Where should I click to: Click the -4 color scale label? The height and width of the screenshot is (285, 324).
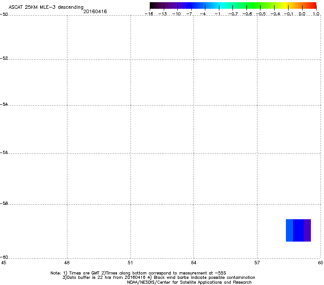point(203,14)
